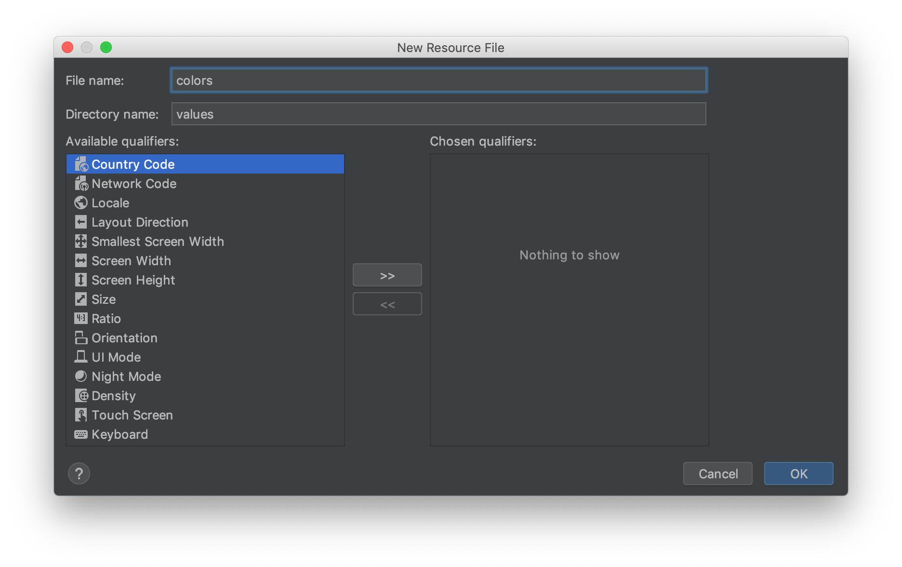Open help with the question mark button
The width and height of the screenshot is (902, 567).
79,473
